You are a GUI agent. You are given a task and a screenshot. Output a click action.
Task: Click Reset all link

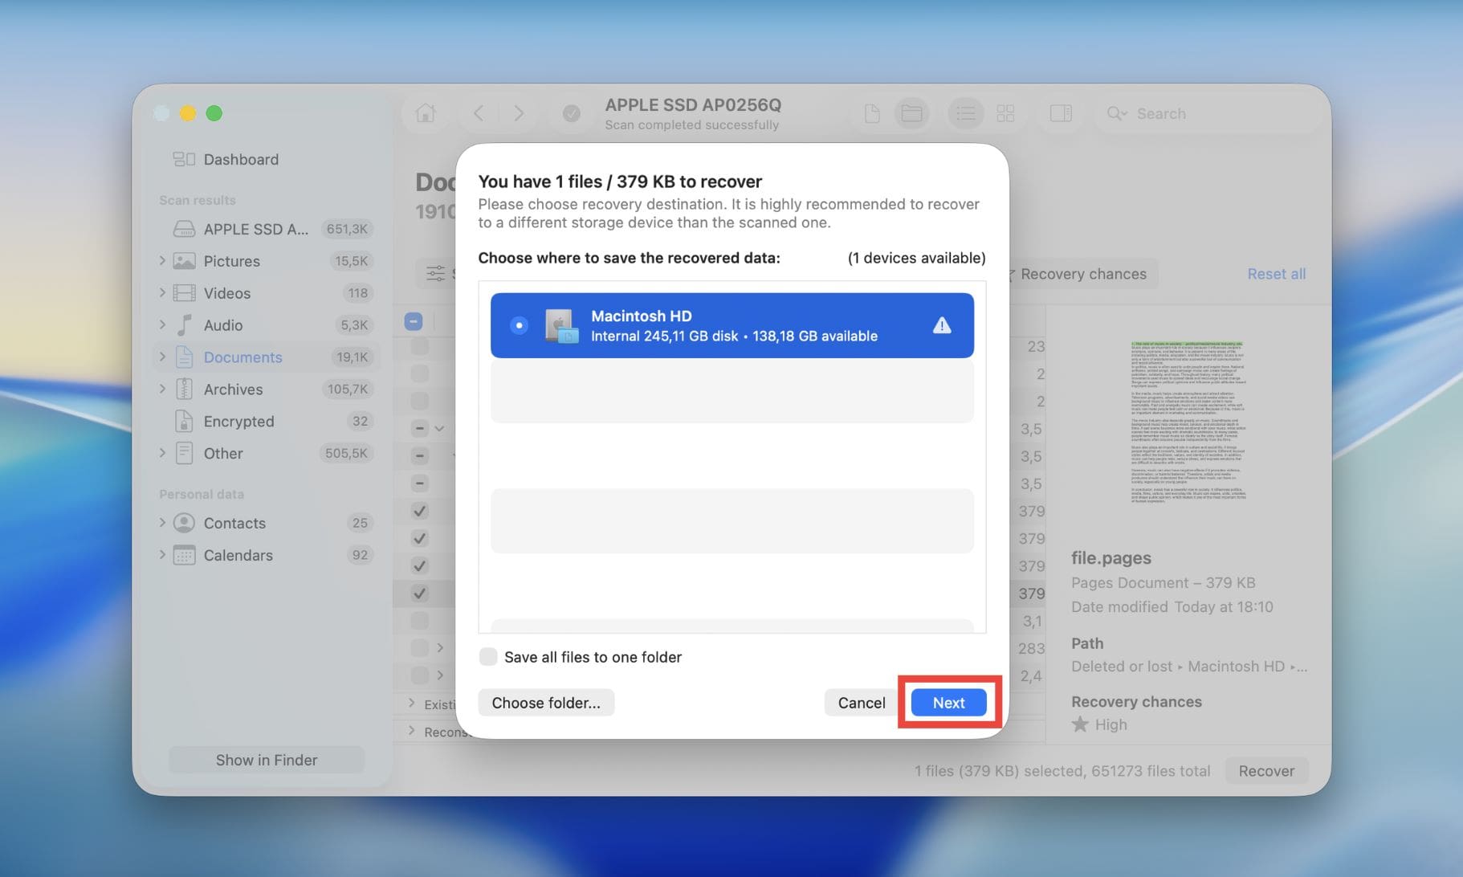click(1276, 274)
